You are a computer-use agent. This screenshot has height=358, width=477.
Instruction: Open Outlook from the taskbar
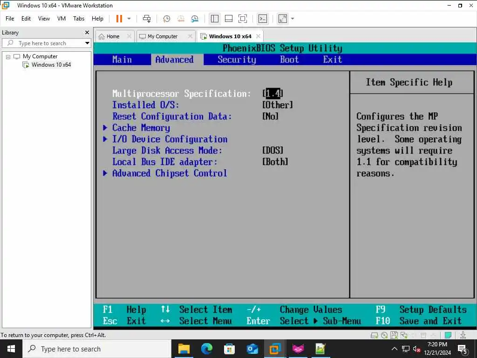[252, 349]
